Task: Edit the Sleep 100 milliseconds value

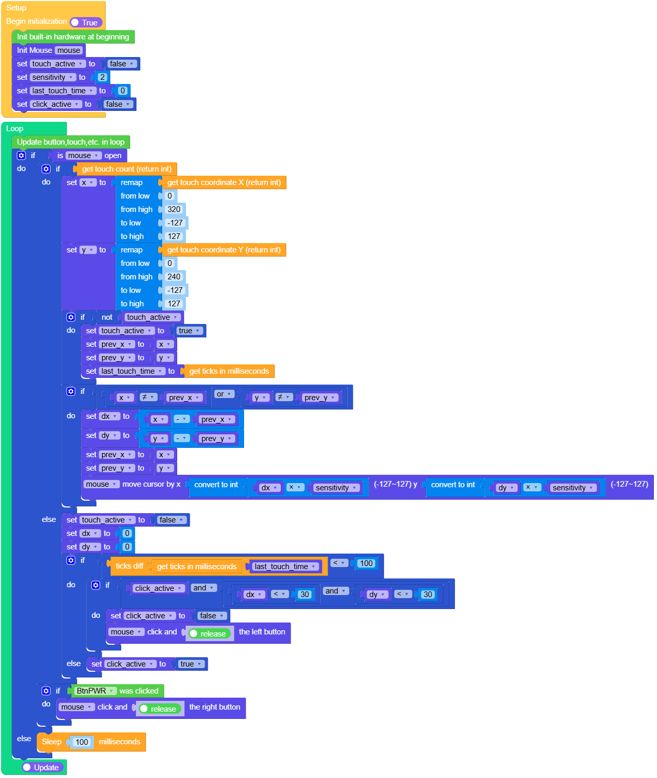Action: click(82, 742)
